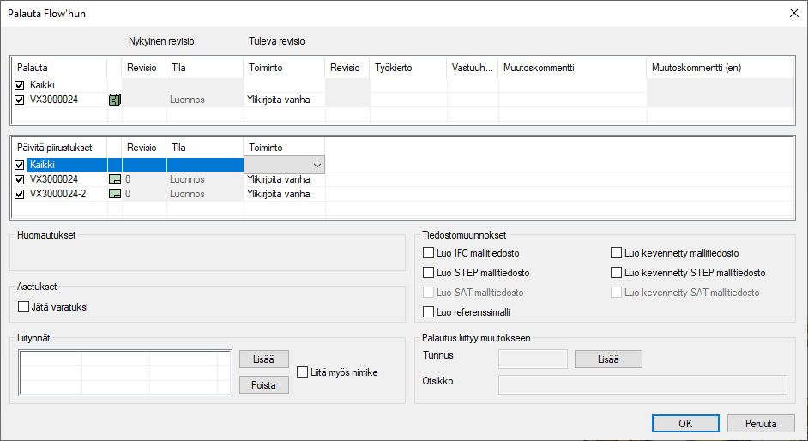Click Lisää button in the Liitynnät section
The height and width of the screenshot is (441, 808).
264,359
